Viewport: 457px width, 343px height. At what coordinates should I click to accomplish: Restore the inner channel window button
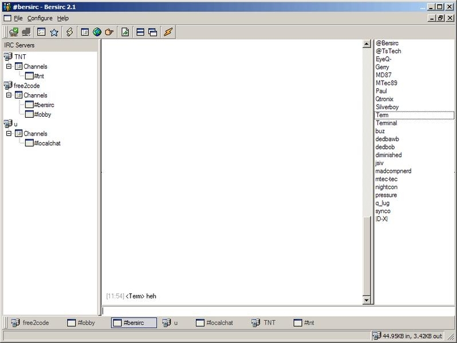pyautogui.click(x=441, y=18)
